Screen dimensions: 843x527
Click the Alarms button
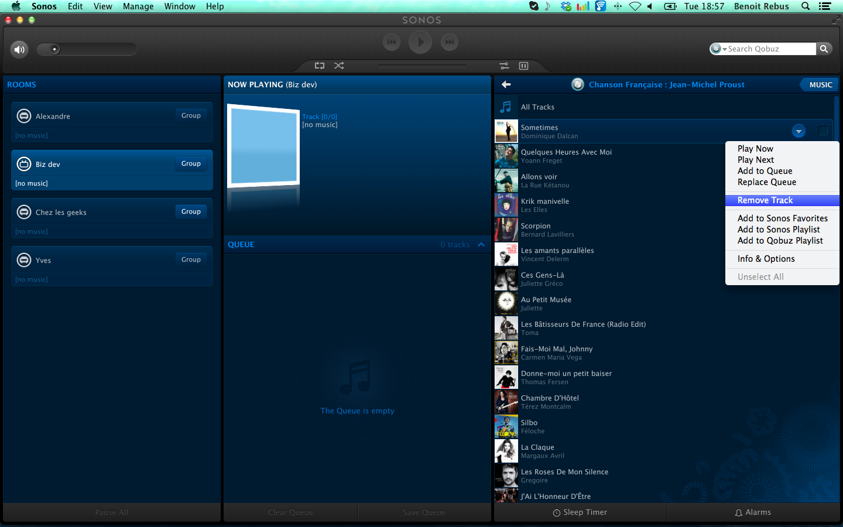coord(753,512)
